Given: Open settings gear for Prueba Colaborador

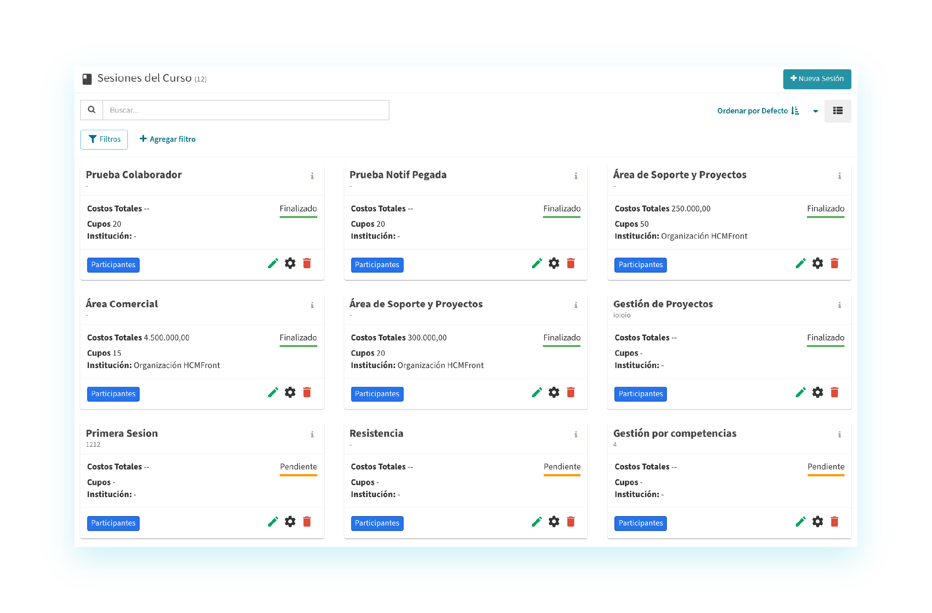Looking at the screenshot, I should click(x=290, y=263).
